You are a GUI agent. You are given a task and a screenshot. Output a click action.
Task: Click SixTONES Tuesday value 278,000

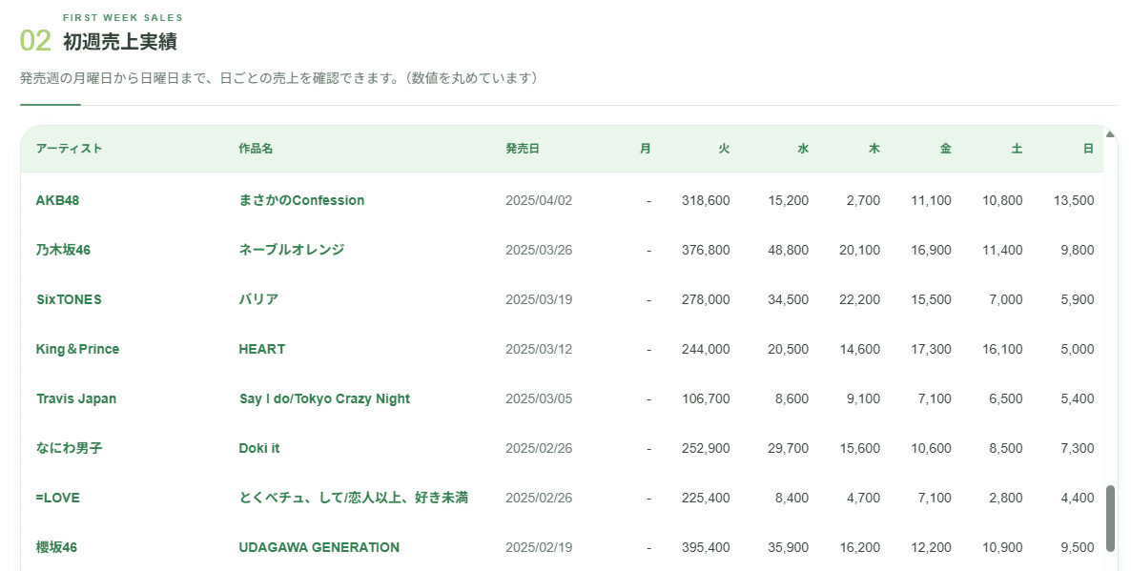(x=706, y=299)
